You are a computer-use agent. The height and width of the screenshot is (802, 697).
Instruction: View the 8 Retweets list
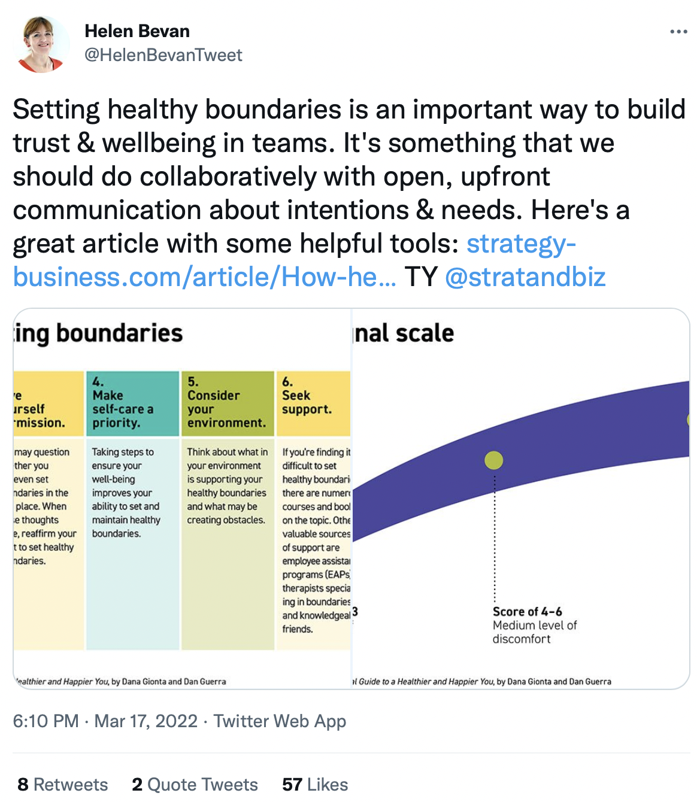[x=63, y=784]
